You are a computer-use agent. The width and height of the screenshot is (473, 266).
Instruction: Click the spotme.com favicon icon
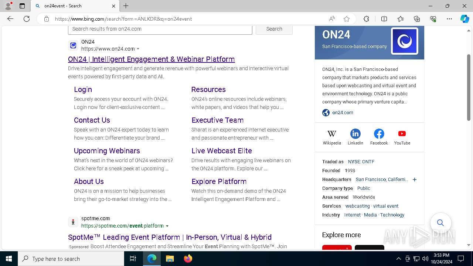pyautogui.click(x=73, y=222)
